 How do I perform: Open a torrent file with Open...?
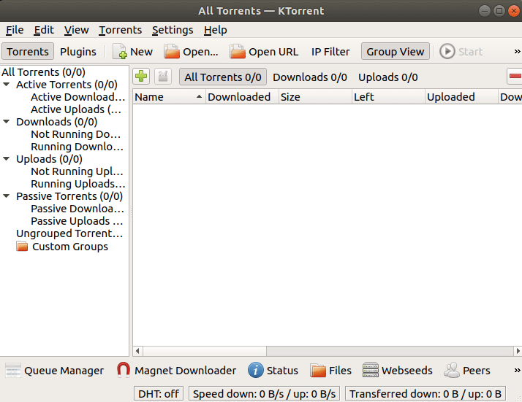[191, 52]
